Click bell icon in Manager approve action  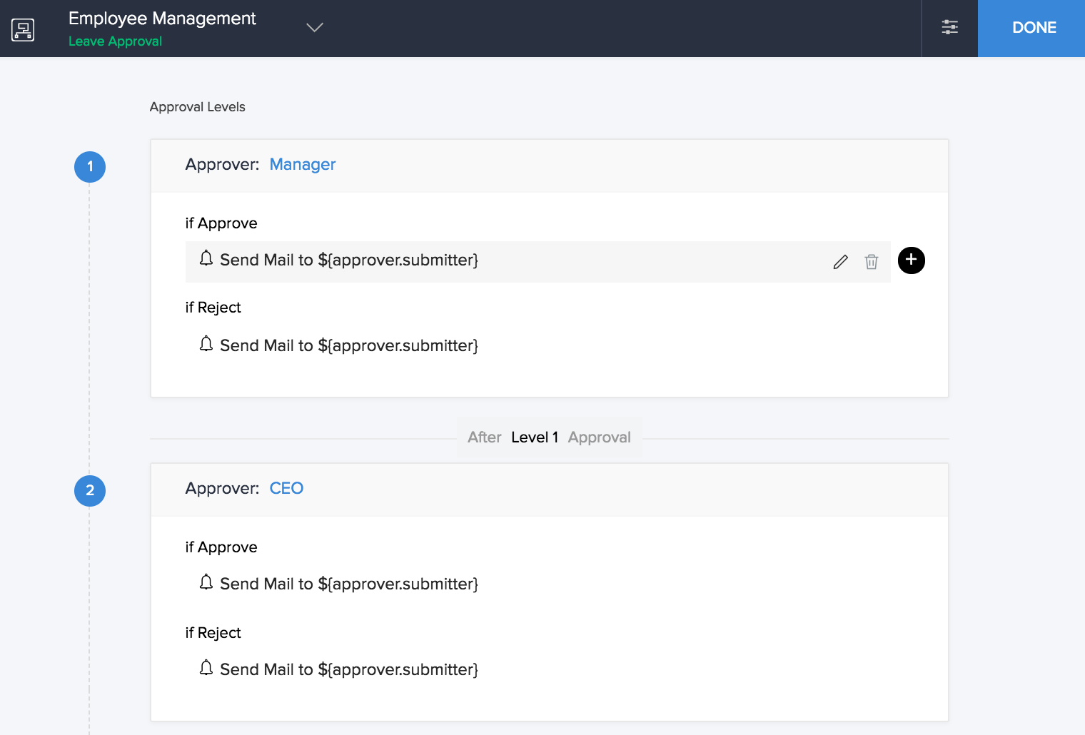pos(206,258)
